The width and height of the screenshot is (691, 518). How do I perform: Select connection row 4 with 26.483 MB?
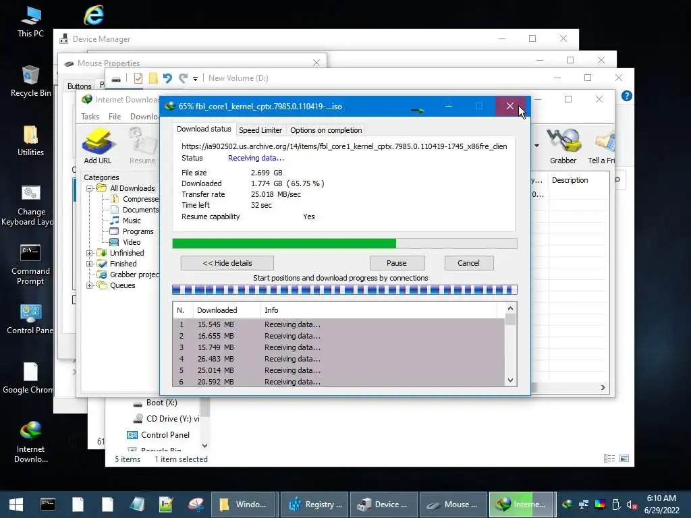(x=339, y=359)
